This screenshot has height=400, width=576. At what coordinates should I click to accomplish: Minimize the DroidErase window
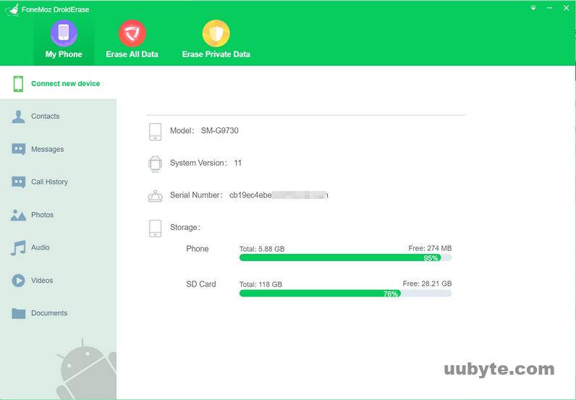[549, 8]
